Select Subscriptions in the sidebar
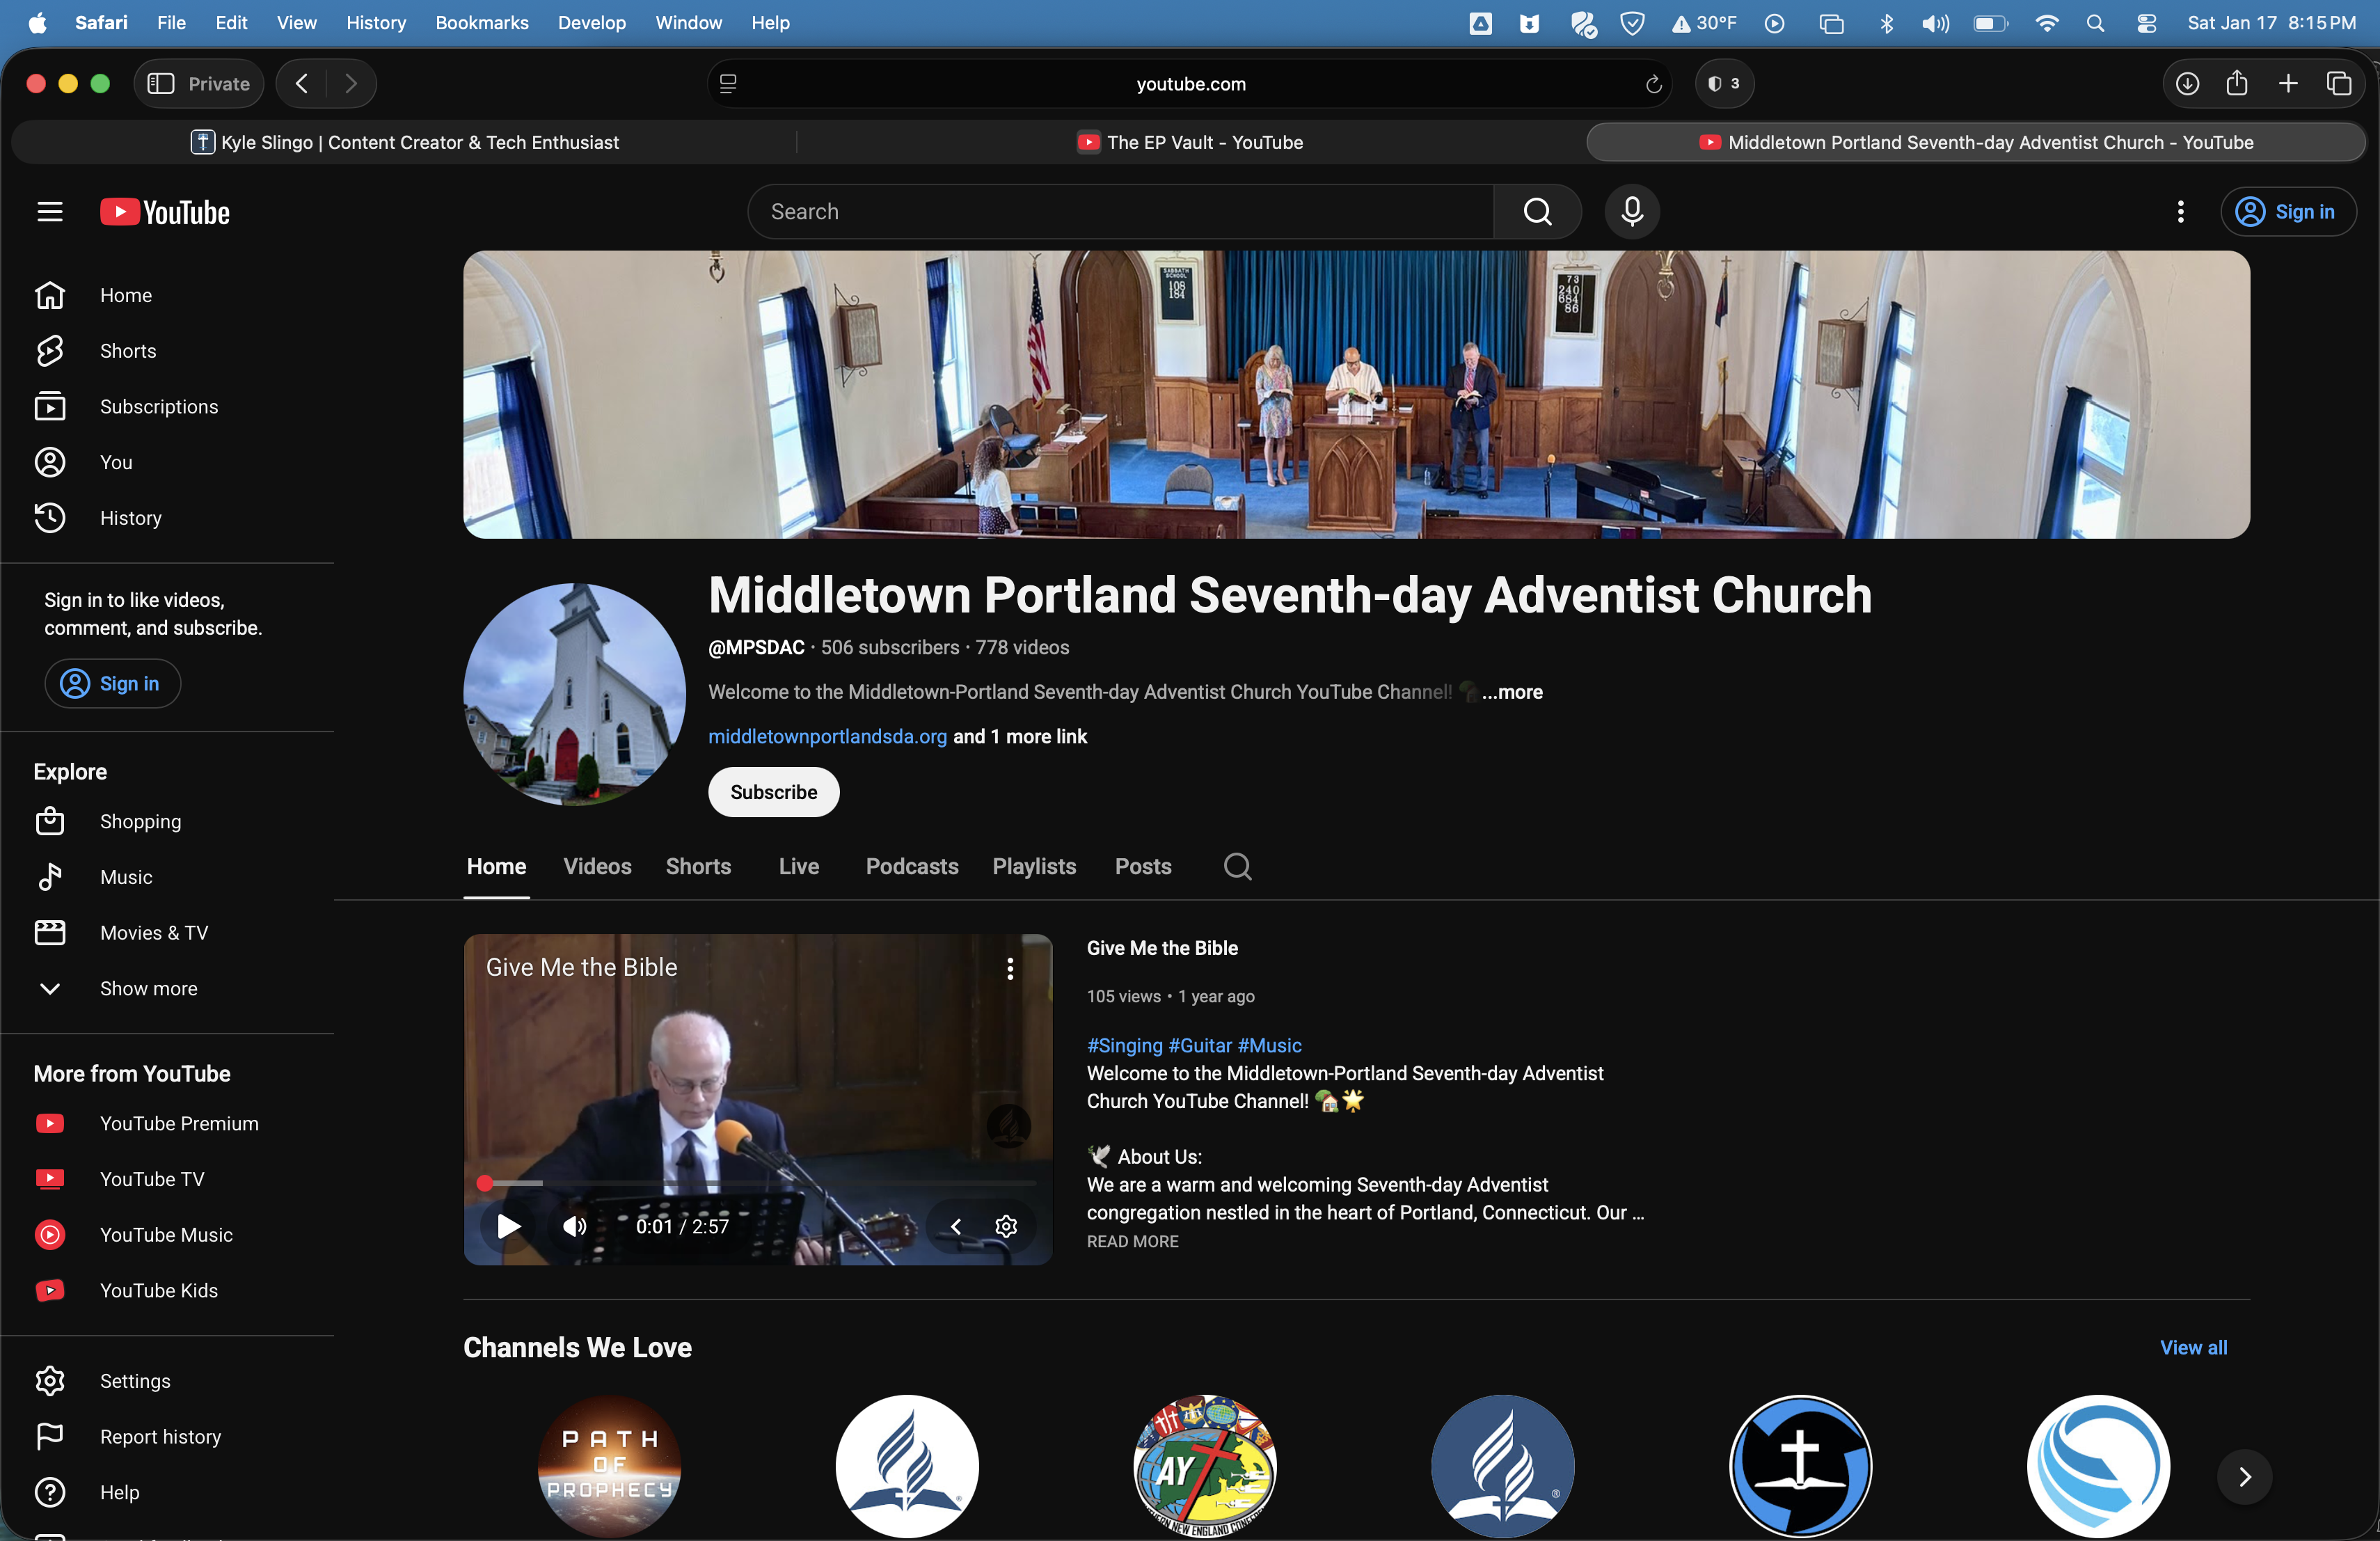This screenshot has width=2380, height=1541. tap(158, 406)
